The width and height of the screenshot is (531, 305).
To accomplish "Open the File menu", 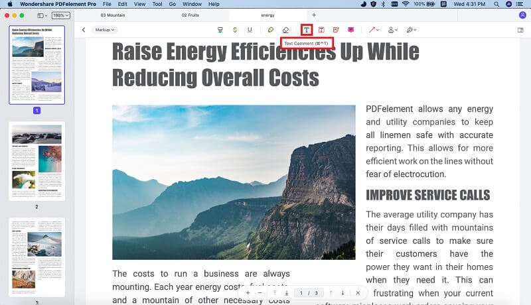I will click(107, 4).
